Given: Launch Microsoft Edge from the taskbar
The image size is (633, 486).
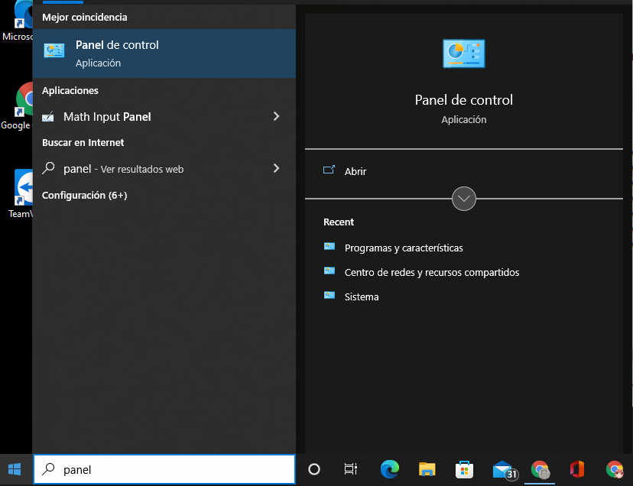Looking at the screenshot, I should pos(390,469).
